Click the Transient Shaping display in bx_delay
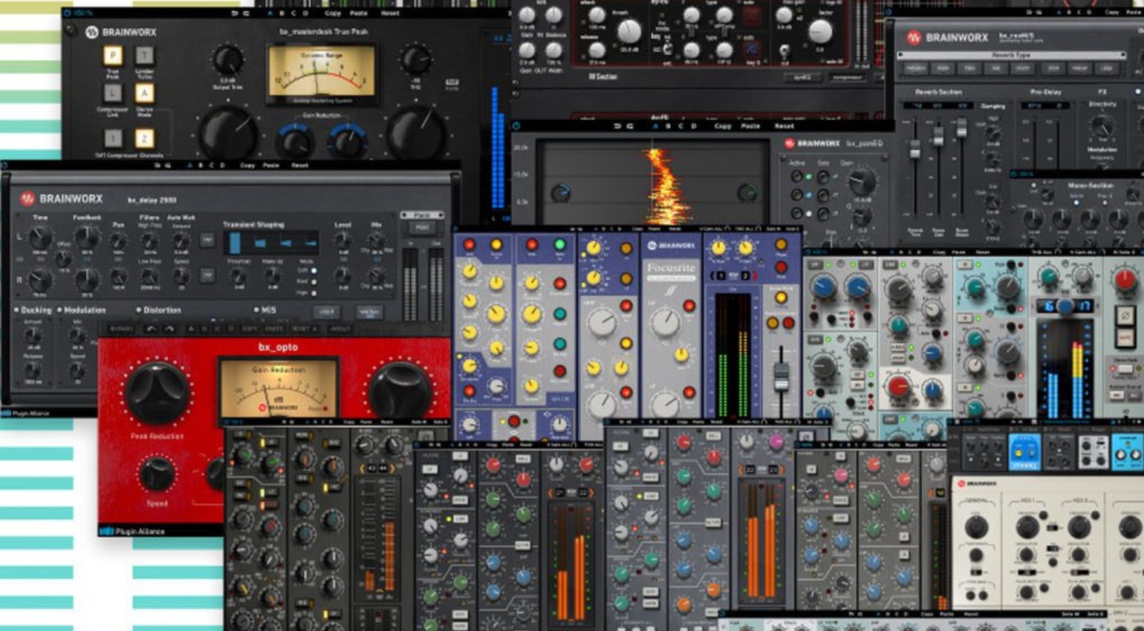The image size is (1144, 631). pyautogui.click(x=272, y=242)
